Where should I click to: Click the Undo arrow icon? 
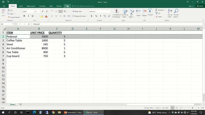click(x=8, y=2)
